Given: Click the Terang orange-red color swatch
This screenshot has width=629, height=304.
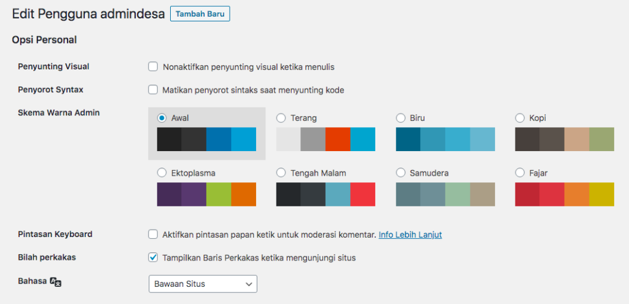Looking at the screenshot, I should pos(338,139).
